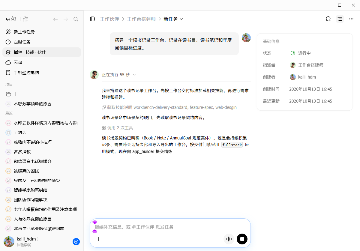Expand the 新任务 title dropdown
360x251 pixels.
tap(173, 19)
